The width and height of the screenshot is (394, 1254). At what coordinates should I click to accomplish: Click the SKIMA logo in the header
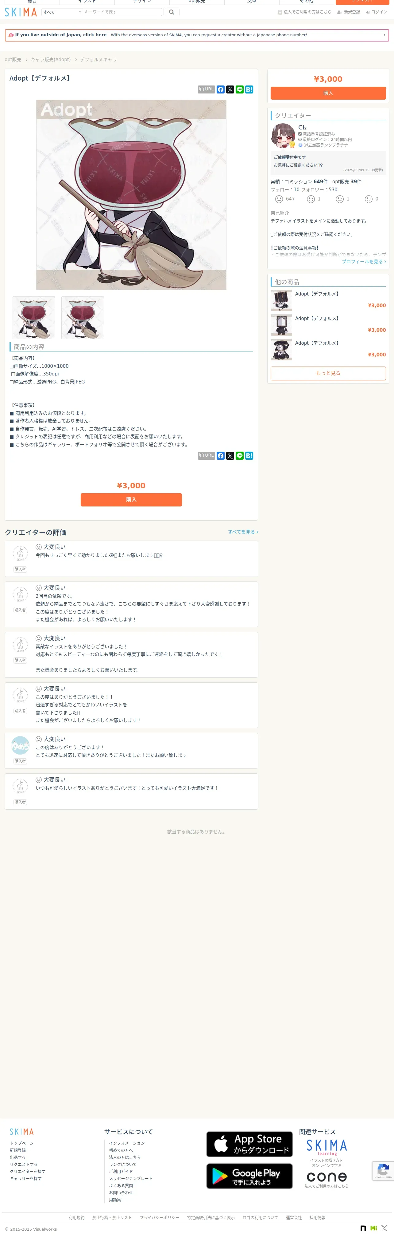coord(21,12)
